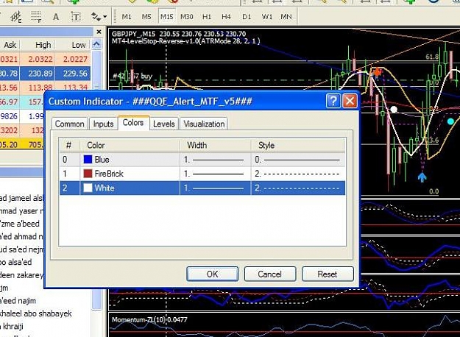This screenshot has width=460, height=337.
Task: Switch chart to M5 timeframe
Action: point(146,17)
